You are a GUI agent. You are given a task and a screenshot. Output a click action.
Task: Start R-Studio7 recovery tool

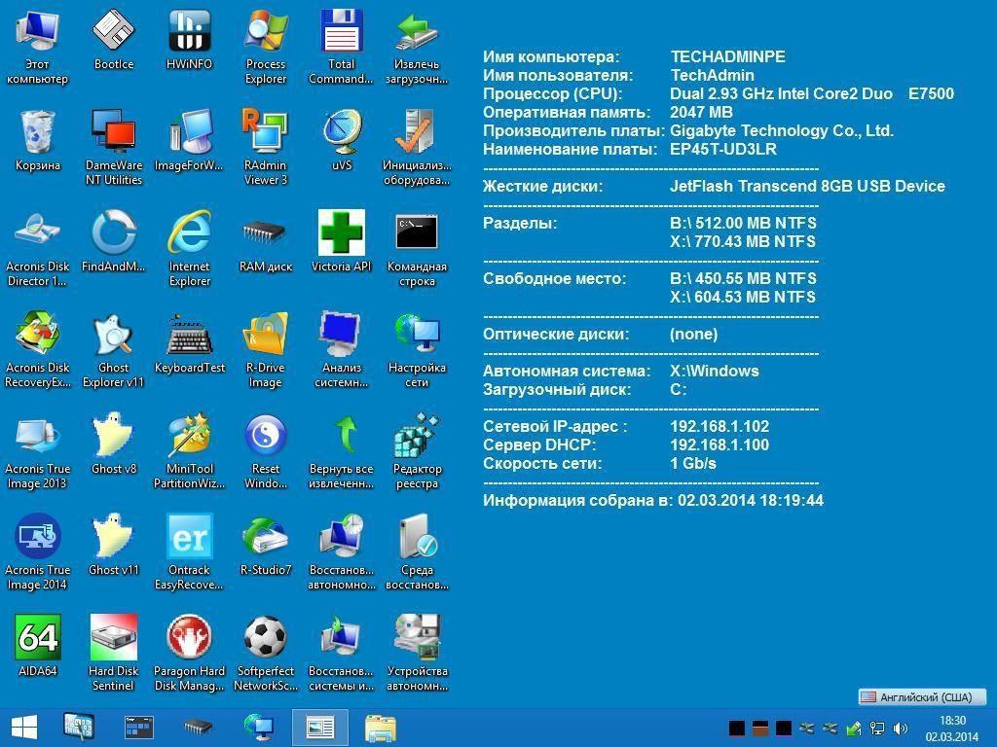(265, 536)
